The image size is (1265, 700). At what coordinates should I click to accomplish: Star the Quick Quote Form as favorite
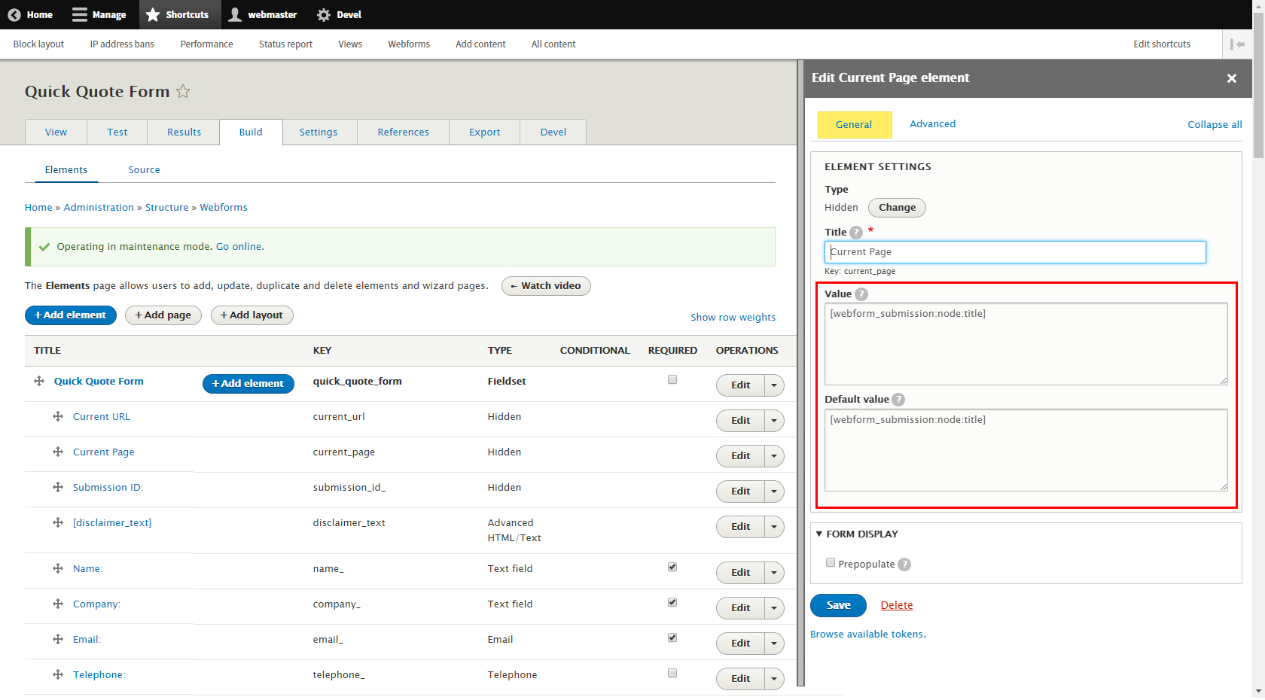(x=183, y=91)
